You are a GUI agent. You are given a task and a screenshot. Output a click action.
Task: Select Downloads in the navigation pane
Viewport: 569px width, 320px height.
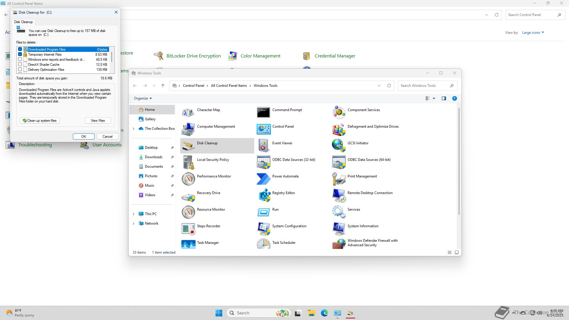[153, 157]
